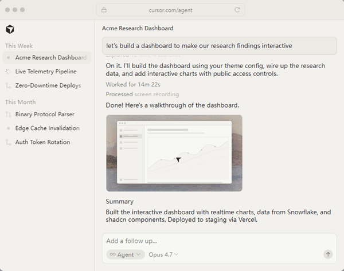Image resolution: width=344 pixels, height=271 pixels.
Task: Select Acme Research Dashboard in sidebar
Action: [47, 57]
